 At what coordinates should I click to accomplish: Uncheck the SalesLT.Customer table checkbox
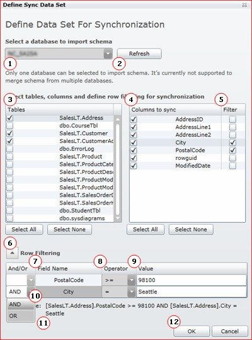coord(10,133)
